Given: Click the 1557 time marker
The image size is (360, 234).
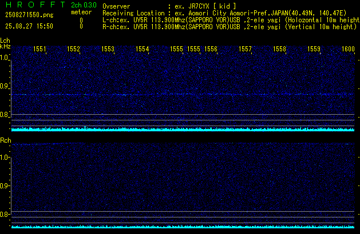Looking at the screenshot, I should [x=245, y=49].
